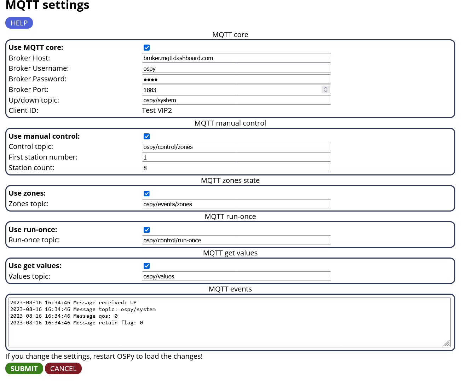Click the 'Message topic: ospy/system' log line
Viewport: 461px width, 381px height.
pyautogui.click(x=83, y=309)
